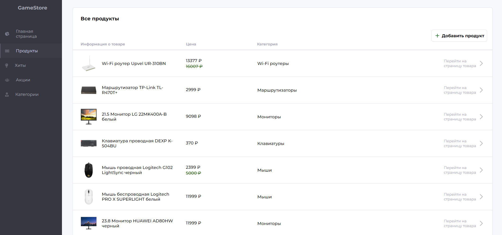Click chevron for Logitech G102 mouse row
Image resolution: width=502 pixels, height=235 pixels.
481,170
